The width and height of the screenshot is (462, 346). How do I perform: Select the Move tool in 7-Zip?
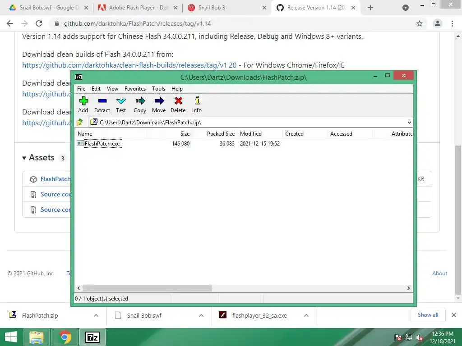[x=159, y=105]
